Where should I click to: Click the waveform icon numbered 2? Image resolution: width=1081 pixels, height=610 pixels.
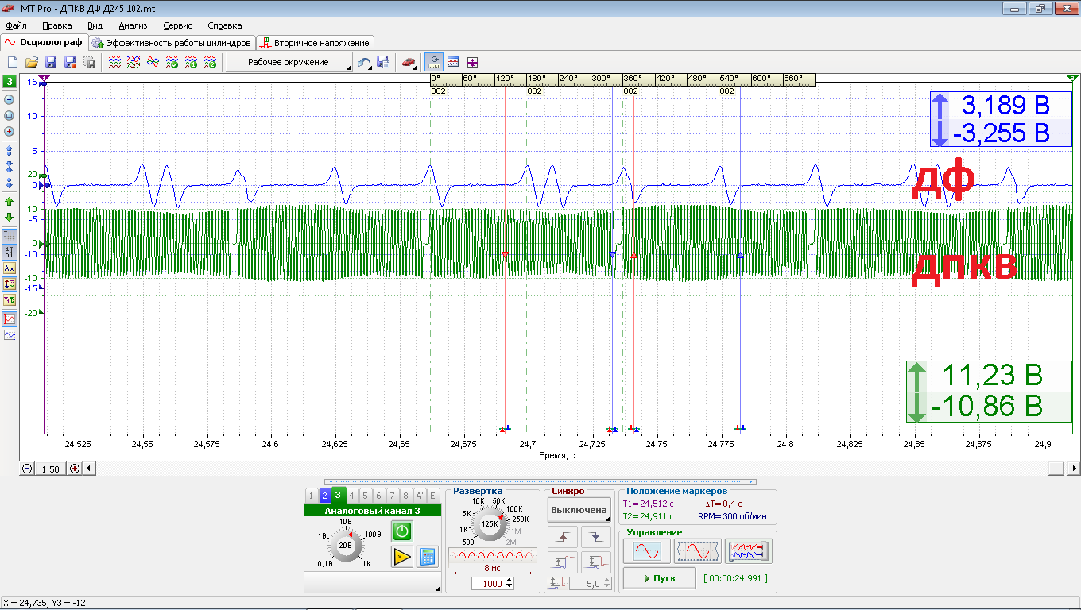(x=211, y=62)
